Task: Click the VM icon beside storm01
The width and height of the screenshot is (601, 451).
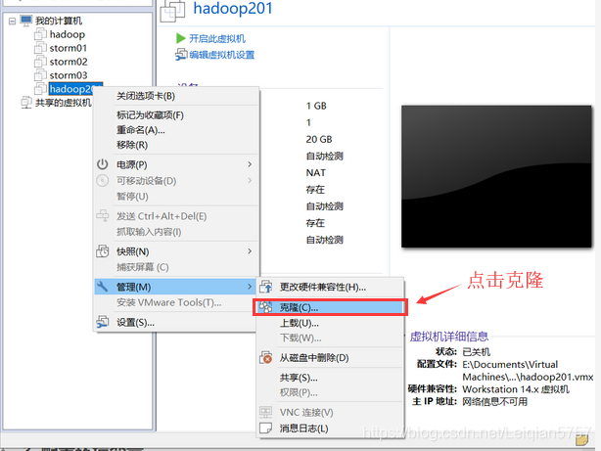Action: pos(40,48)
